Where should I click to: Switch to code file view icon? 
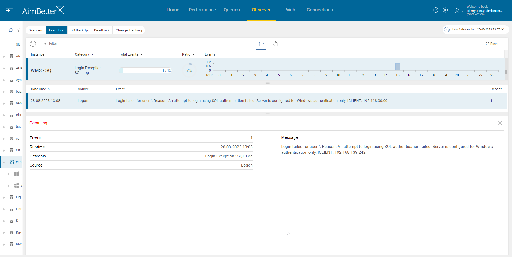[x=275, y=44]
